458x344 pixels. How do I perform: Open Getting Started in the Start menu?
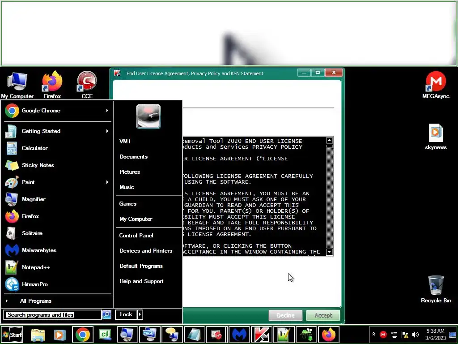pos(57,131)
